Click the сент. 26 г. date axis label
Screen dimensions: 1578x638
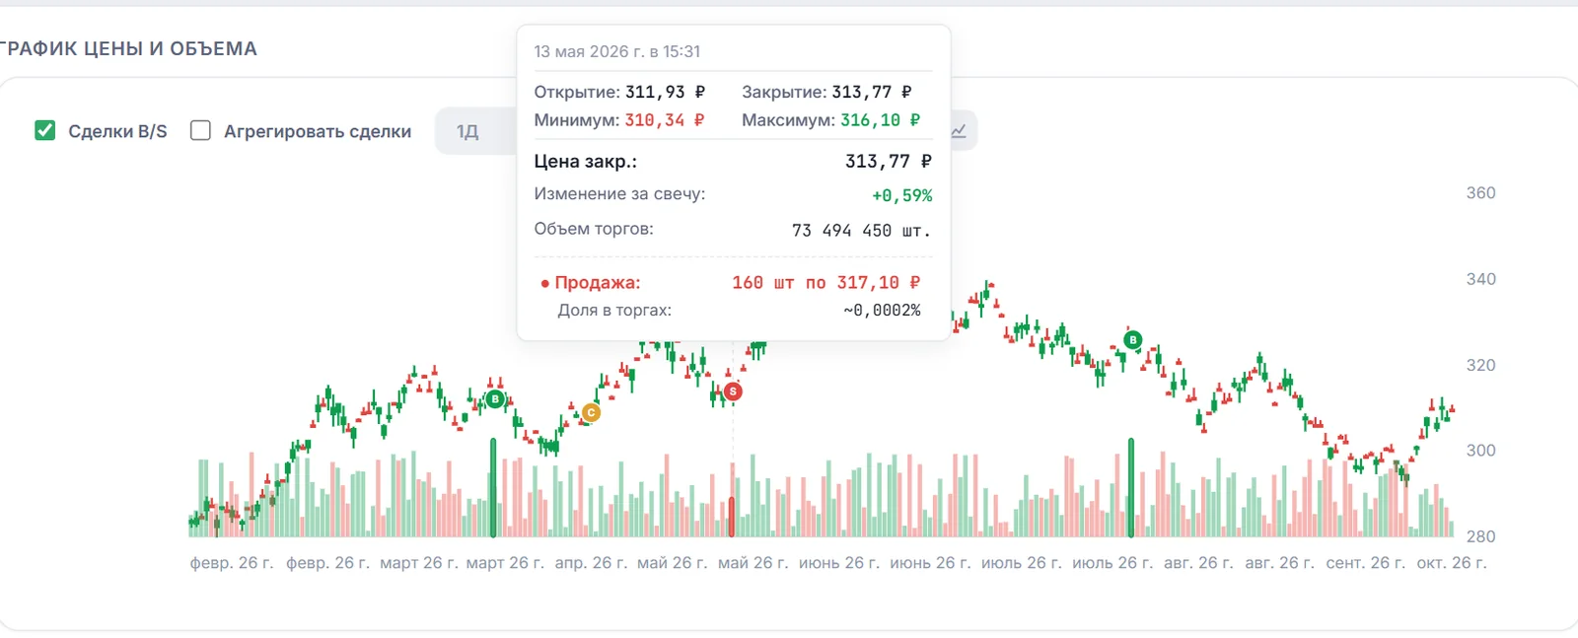click(1366, 563)
